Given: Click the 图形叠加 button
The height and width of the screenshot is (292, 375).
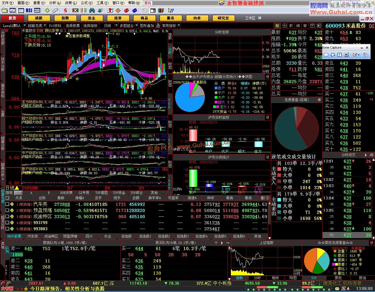Looking at the screenshot, I should pyautogui.click(x=147, y=26).
